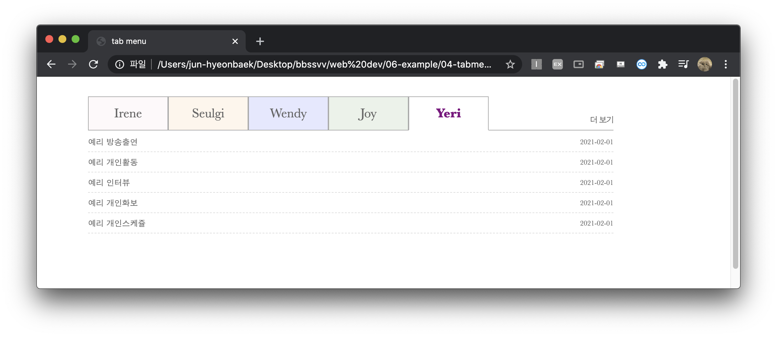Open the rainbow window extension icon

(599, 64)
